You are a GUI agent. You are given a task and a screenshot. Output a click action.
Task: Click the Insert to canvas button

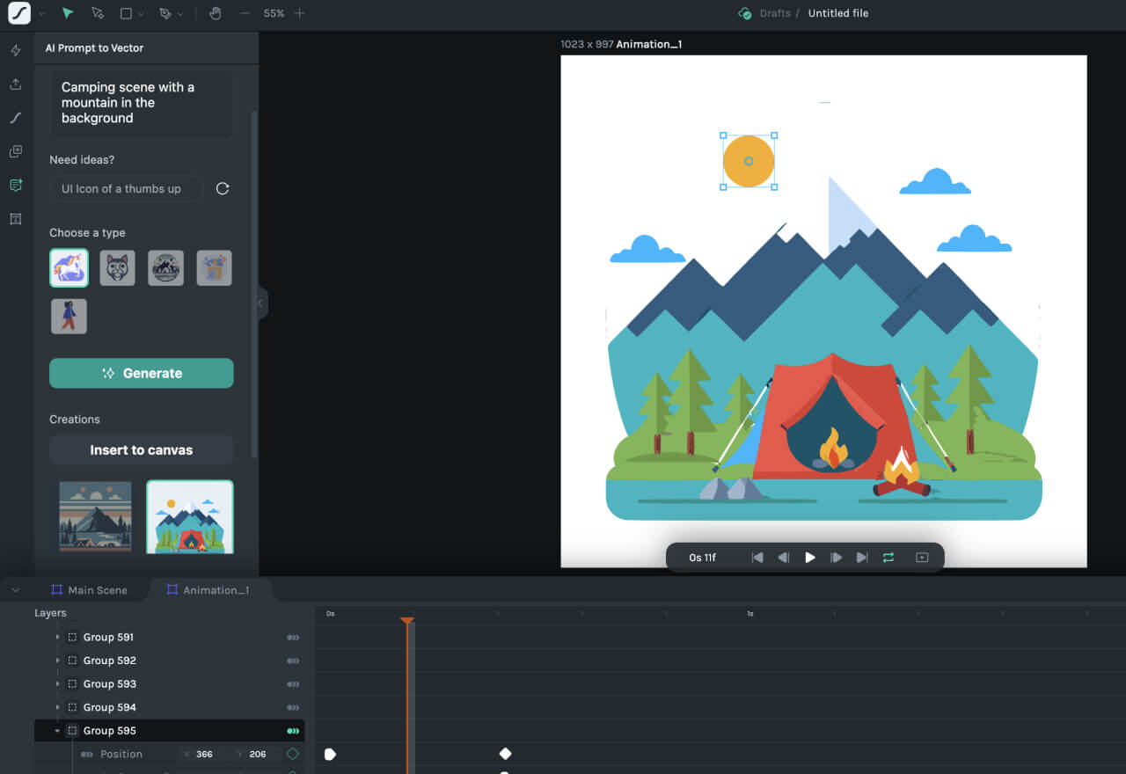(x=142, y=449)
